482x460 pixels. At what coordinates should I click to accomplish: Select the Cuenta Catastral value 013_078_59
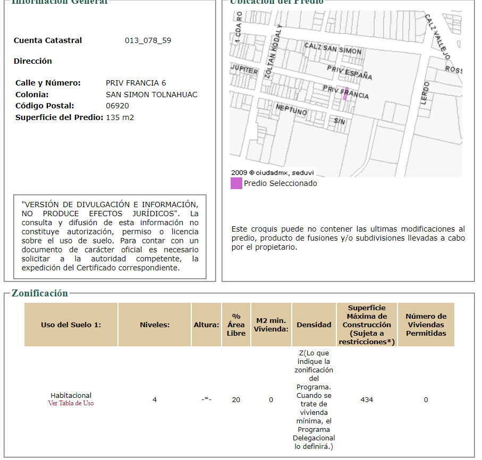click(x=148, y=40)
